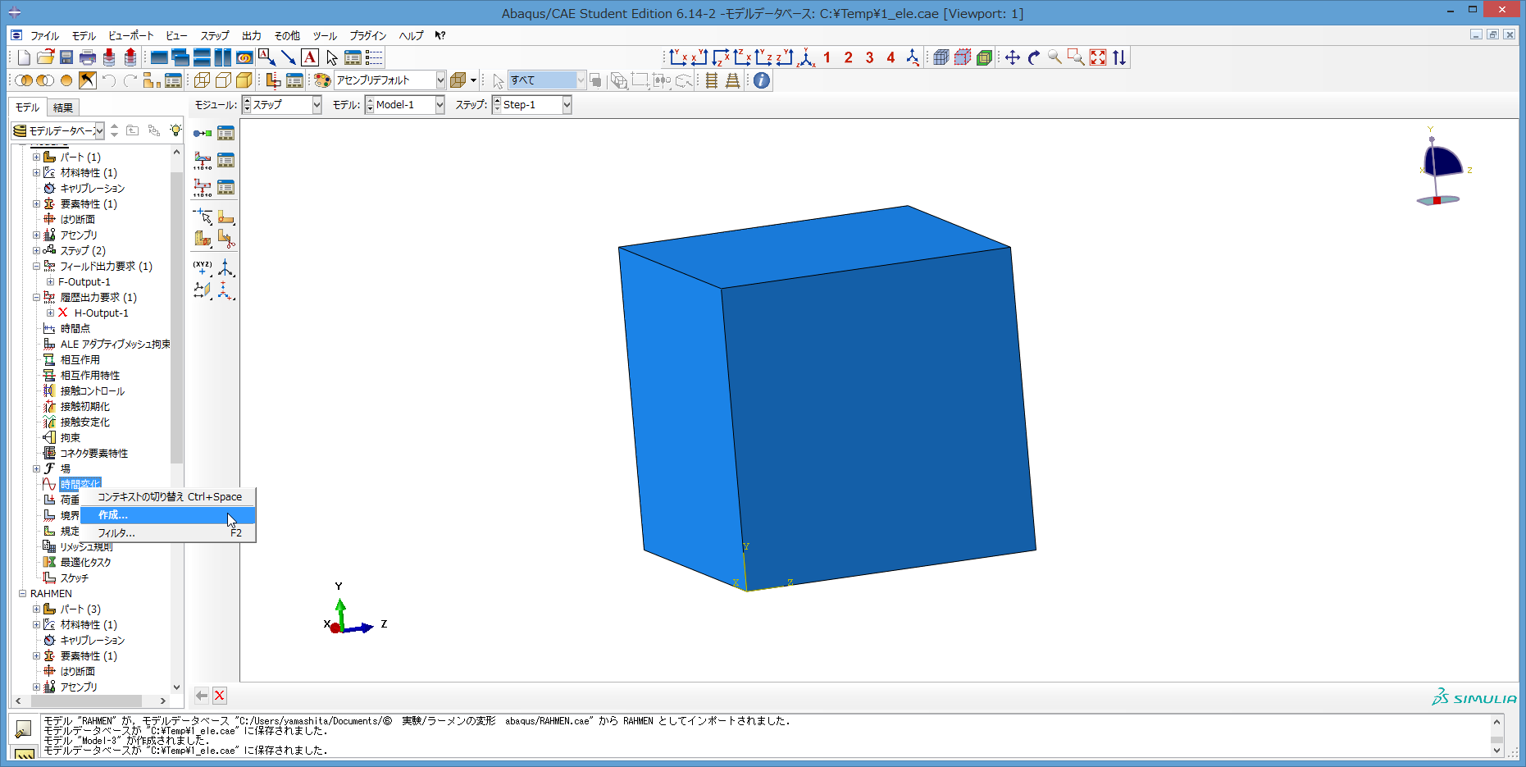Apply the isometric view icon

[x=807, y=57]
